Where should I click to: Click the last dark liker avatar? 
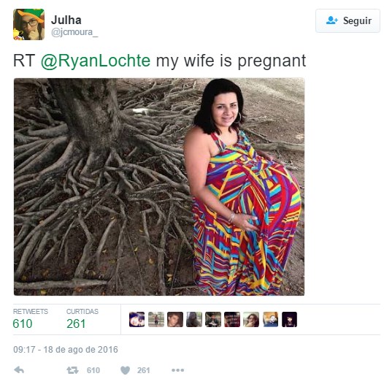pos(289,319)
